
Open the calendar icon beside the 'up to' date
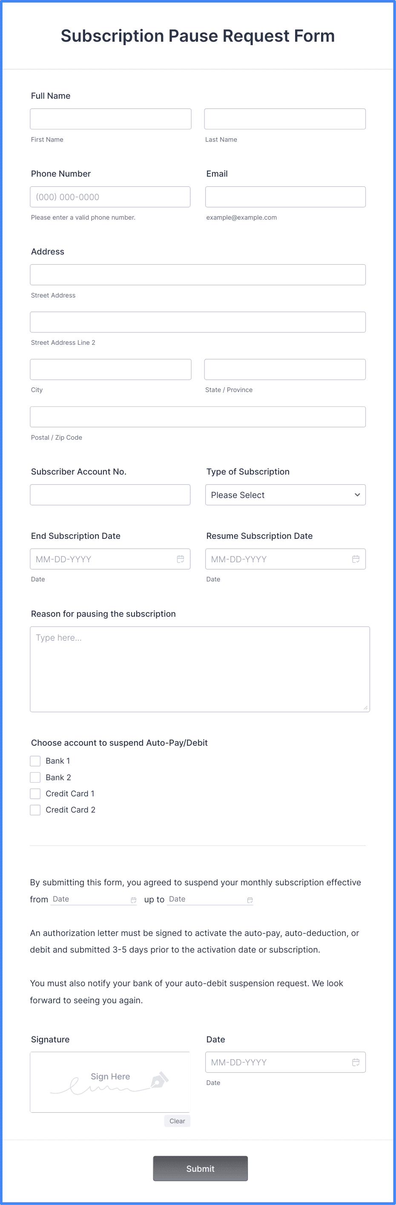pyautogui.click(x=250, y=899)
